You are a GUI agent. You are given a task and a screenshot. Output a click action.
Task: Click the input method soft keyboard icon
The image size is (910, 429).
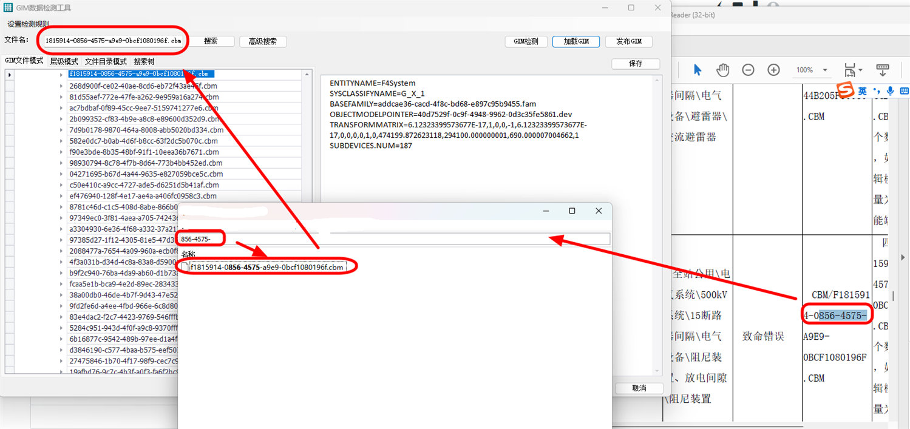click(904, 91)
